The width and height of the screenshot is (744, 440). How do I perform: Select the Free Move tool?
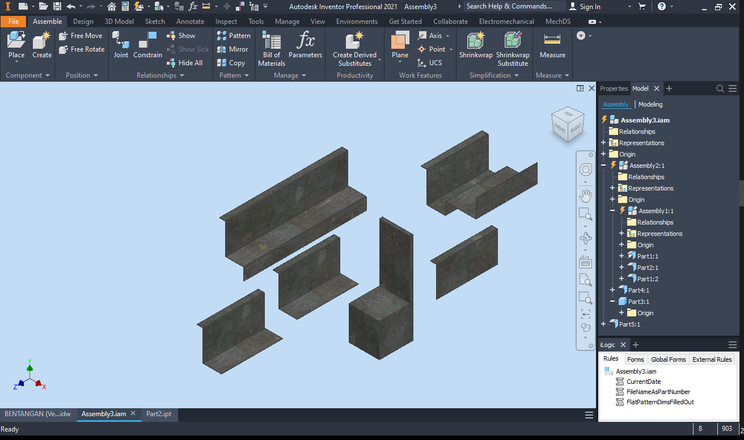pos(81,36)
